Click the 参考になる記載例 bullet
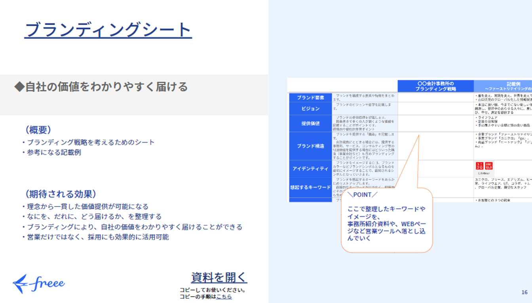The width and height of the screenshot is (532, 303). [x=51, y=152]
